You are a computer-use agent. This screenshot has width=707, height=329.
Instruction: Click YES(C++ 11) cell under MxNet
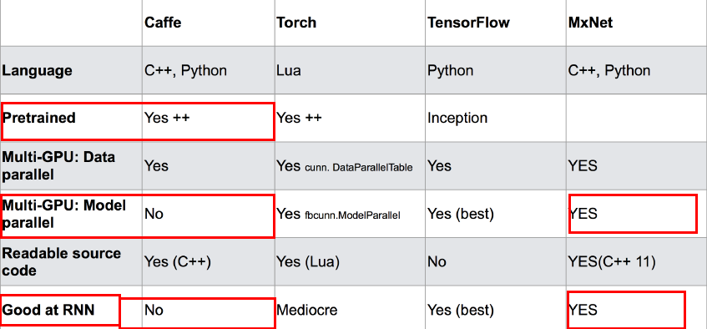point(612,261)
